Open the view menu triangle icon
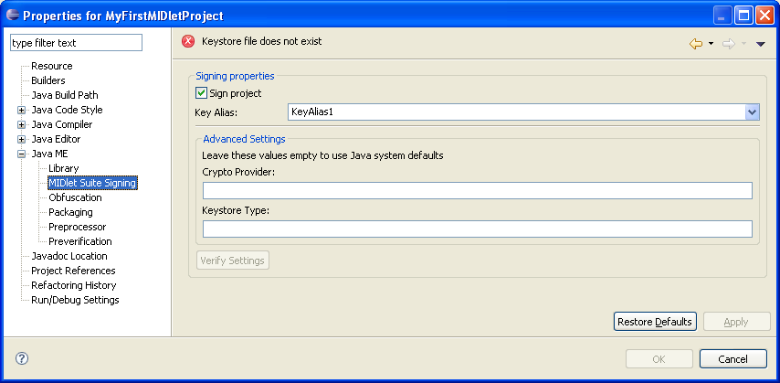780x383 pixels. coord(760,44)
